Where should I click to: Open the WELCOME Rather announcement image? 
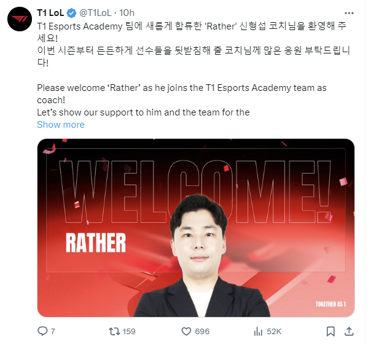click(x=196, y=228)
